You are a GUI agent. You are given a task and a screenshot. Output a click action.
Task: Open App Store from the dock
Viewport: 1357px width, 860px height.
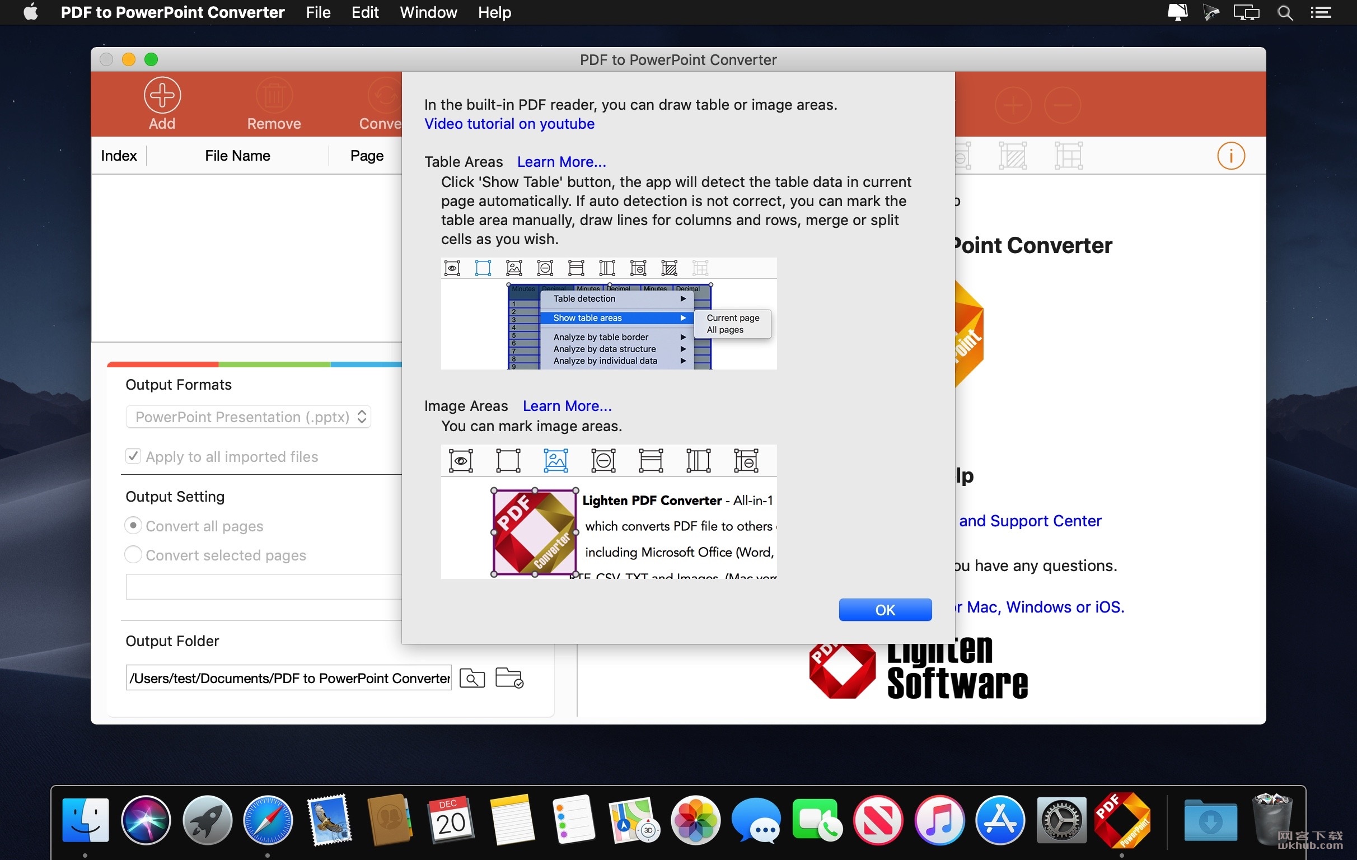1000,820
